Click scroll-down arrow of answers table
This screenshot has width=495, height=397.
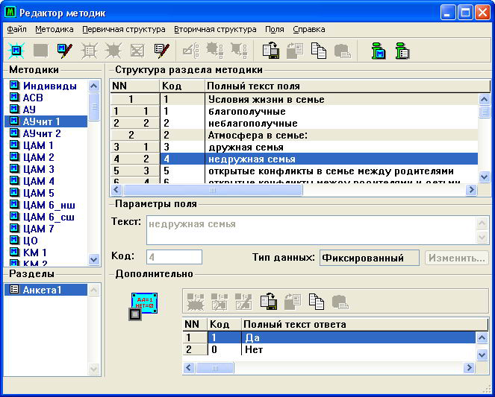482,355
